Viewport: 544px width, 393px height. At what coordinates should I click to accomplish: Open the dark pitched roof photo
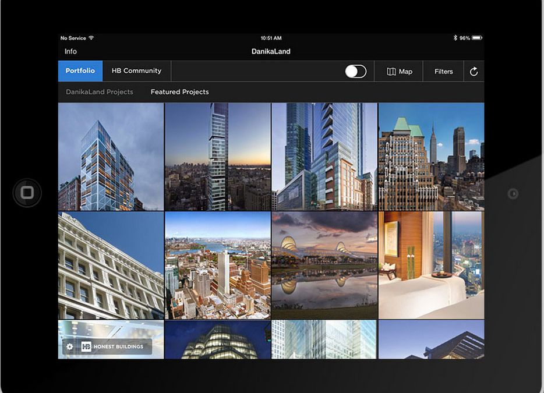coord(431,339)
